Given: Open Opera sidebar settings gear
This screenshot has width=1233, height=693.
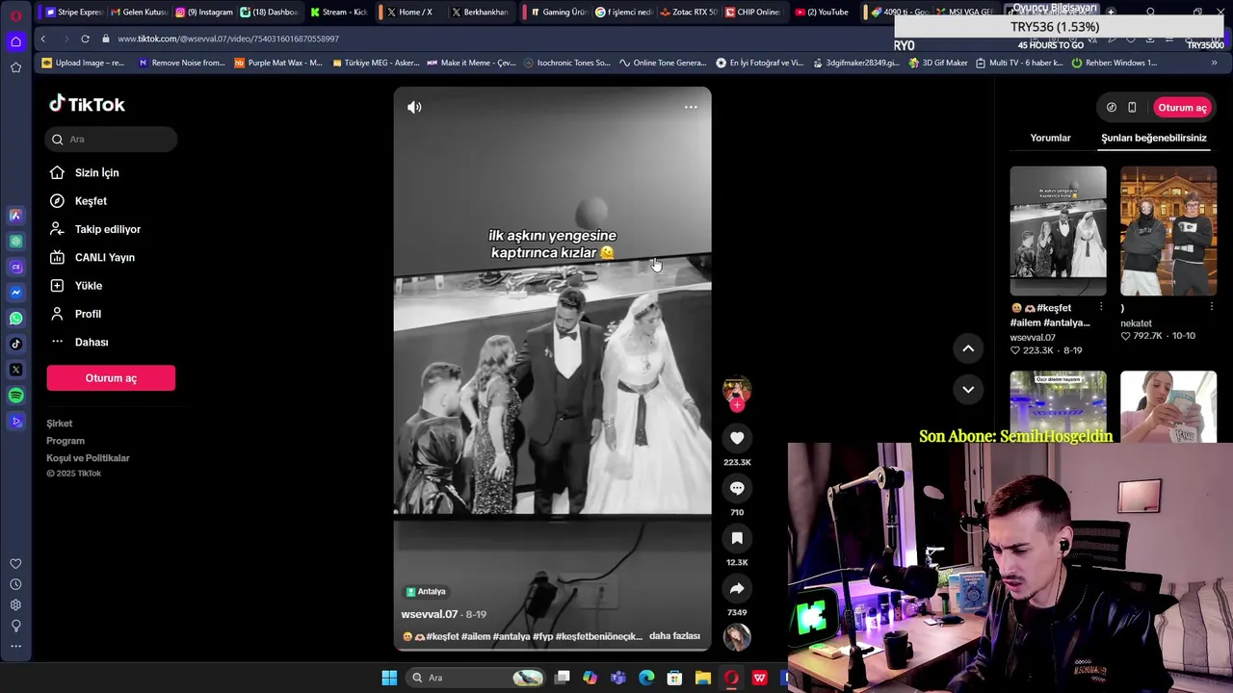Looking at the screenshot, I should click(15, 605).
